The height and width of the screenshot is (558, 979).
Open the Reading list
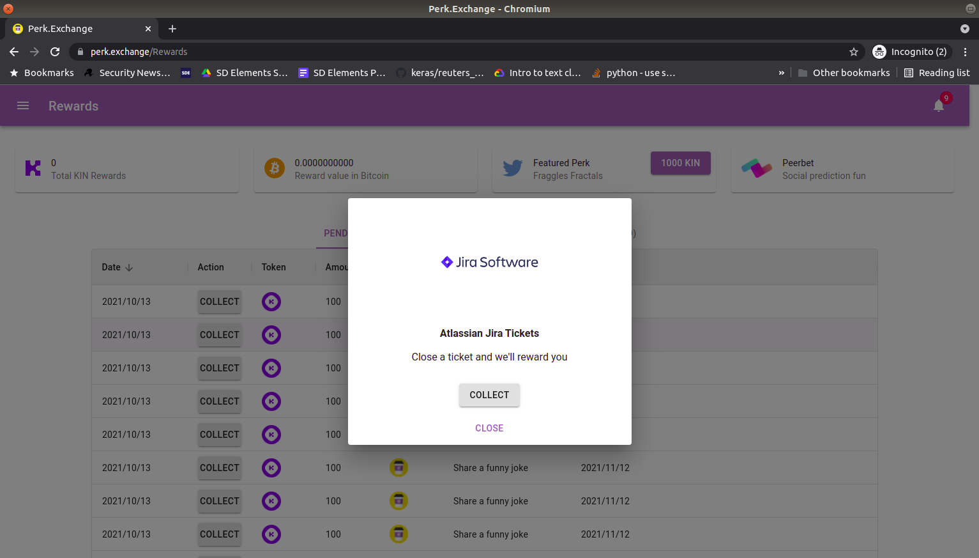tap(937, 73)
